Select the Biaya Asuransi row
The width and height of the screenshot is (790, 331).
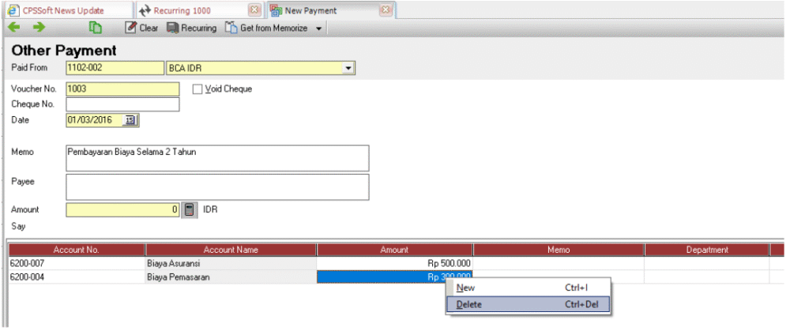[174, 263]
